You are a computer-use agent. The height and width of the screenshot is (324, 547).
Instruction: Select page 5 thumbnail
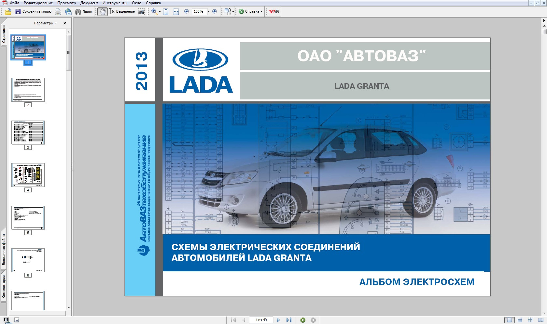(x=28, y=218)
